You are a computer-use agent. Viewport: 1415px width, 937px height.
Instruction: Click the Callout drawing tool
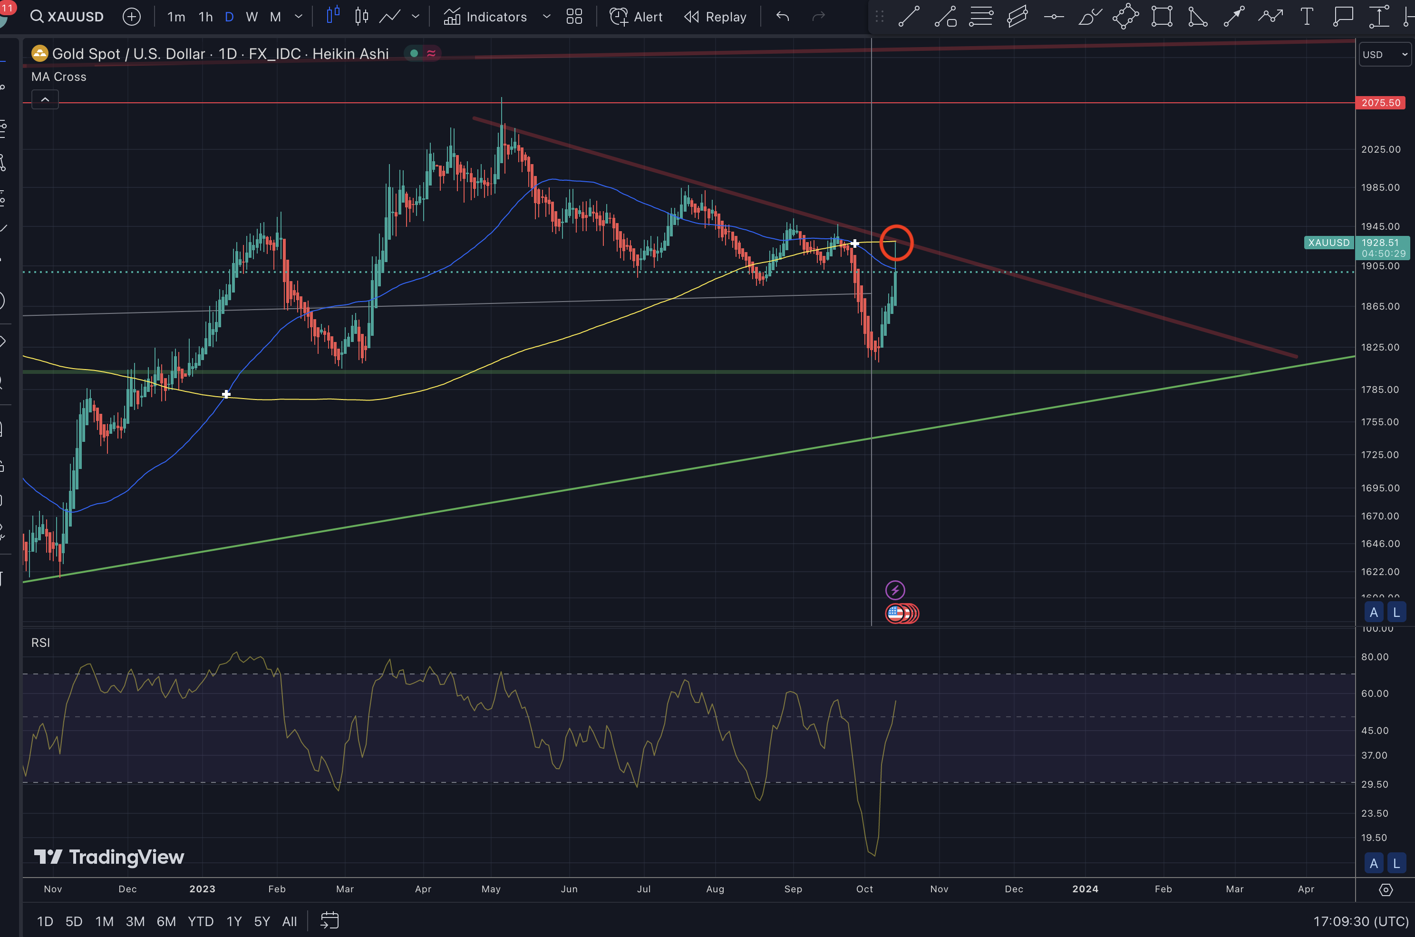pyautogui.click(x=1343, y=16)
